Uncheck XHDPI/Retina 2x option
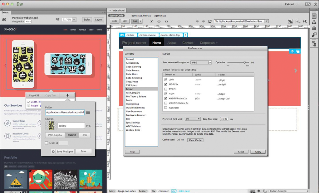The height and width of the screenshot is (193, 319). 166,98
